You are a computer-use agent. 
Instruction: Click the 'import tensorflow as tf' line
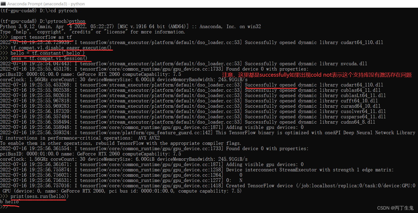pos(41,37)
